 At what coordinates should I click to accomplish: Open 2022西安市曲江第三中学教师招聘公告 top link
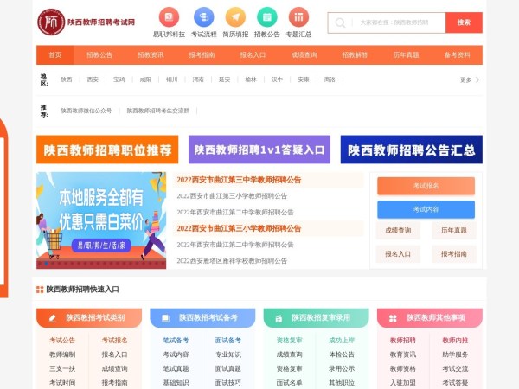pyautogui.click(x=239, y=180)
